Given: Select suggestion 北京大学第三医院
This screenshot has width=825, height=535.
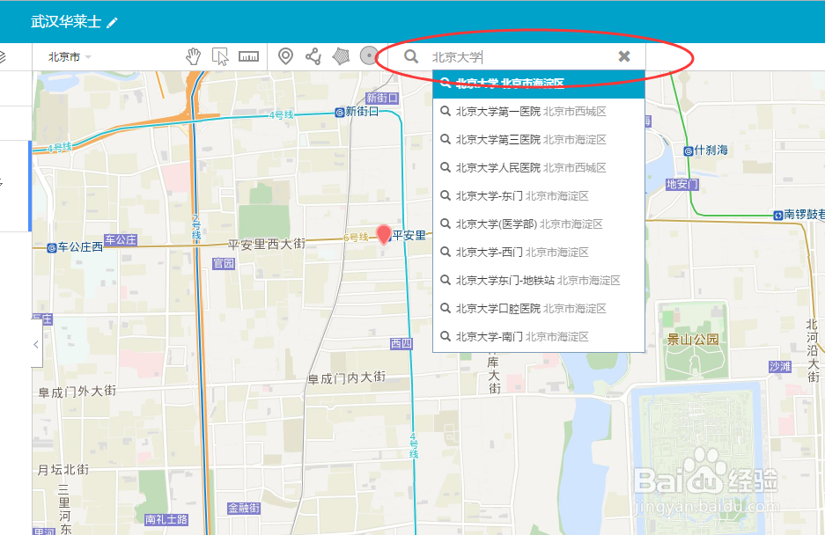Looking at the screenshot, I should click(539, 139).
